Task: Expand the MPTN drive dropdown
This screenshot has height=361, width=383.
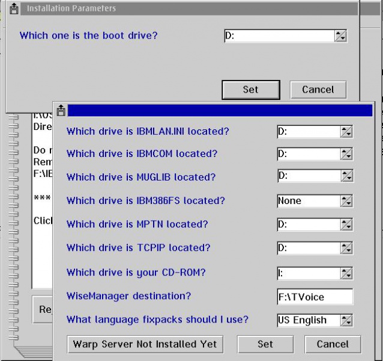Action: click(x=346, y=224)
